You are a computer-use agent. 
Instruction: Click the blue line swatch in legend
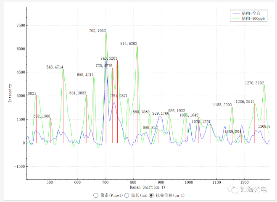tap(235, 13)
